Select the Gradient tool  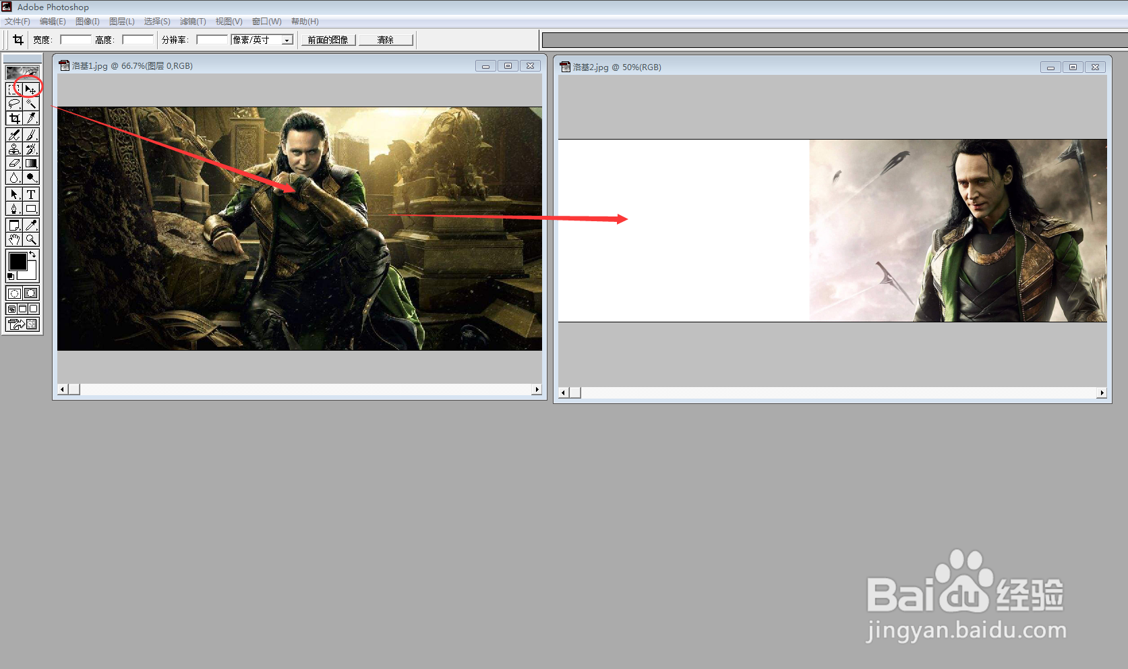(x=31, y=163)
